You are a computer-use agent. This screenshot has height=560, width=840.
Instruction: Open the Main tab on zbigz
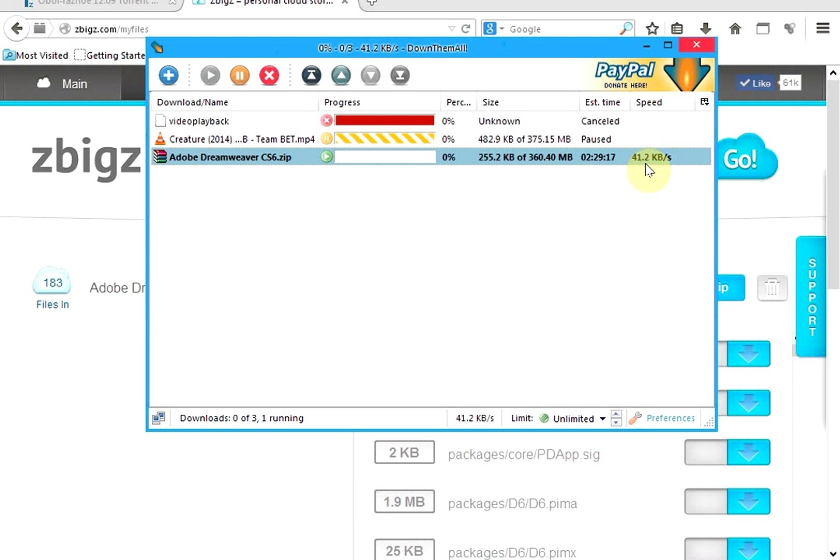pyautogui.click(x=62, y=83)
